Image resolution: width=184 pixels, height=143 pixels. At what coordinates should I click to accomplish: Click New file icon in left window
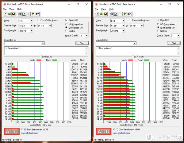[x=5, y=14]
